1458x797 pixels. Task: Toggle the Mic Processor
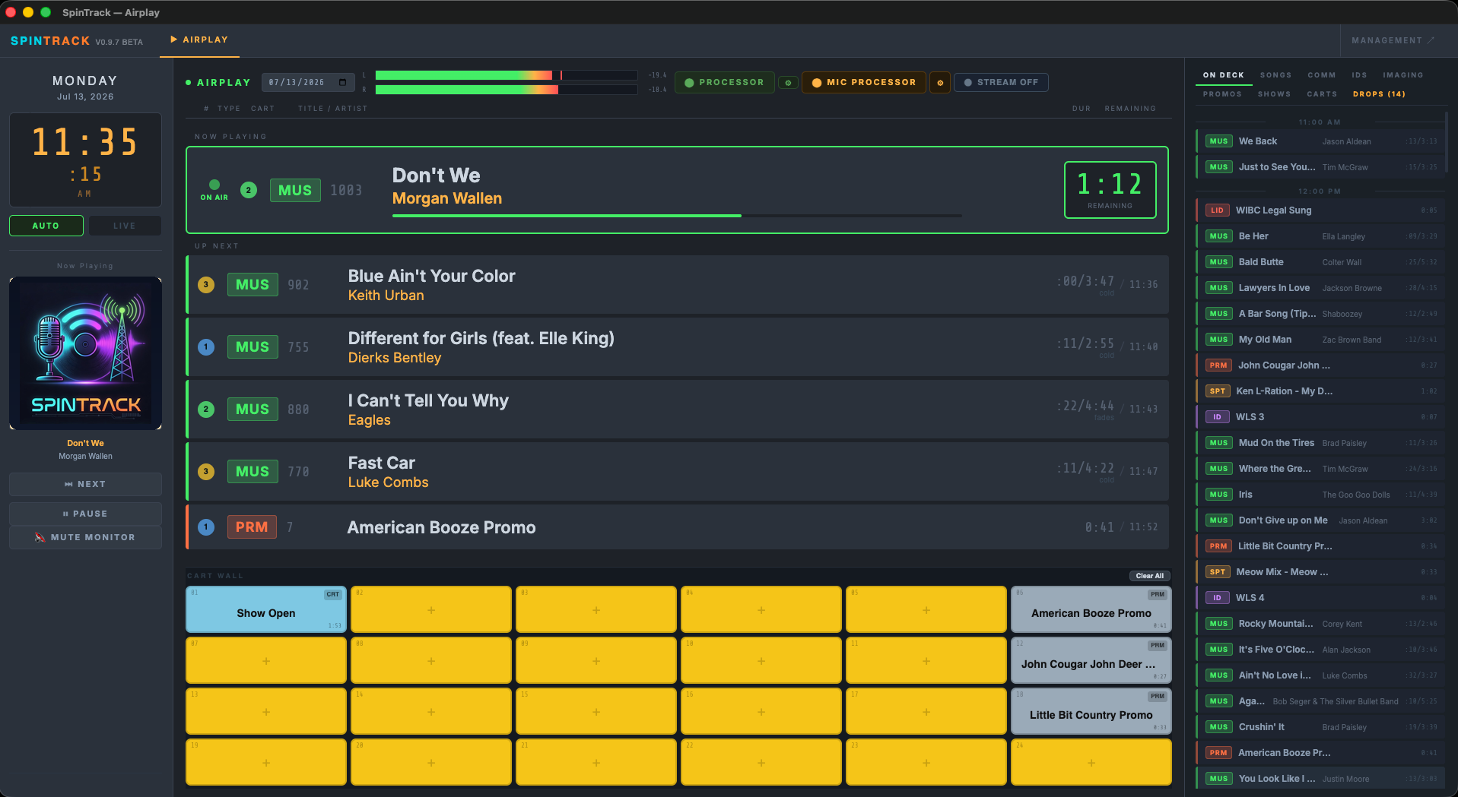click(864, 82)
